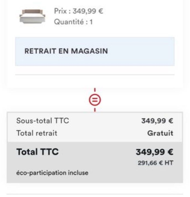Click the bold total 349,99 € amount

155,152
